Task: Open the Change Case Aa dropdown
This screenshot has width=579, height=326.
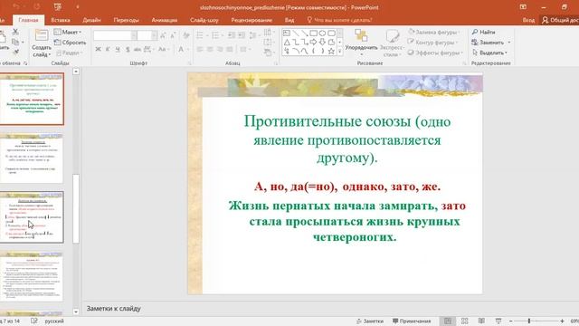Action: 163,49
